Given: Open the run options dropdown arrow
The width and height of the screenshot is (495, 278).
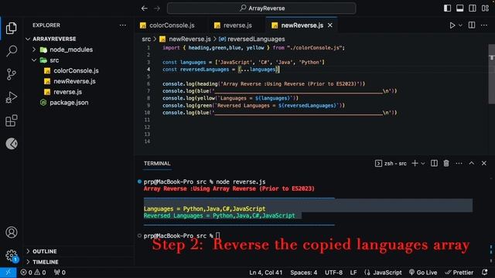Looking at the screenshot, I should click(x=460, y=25).
